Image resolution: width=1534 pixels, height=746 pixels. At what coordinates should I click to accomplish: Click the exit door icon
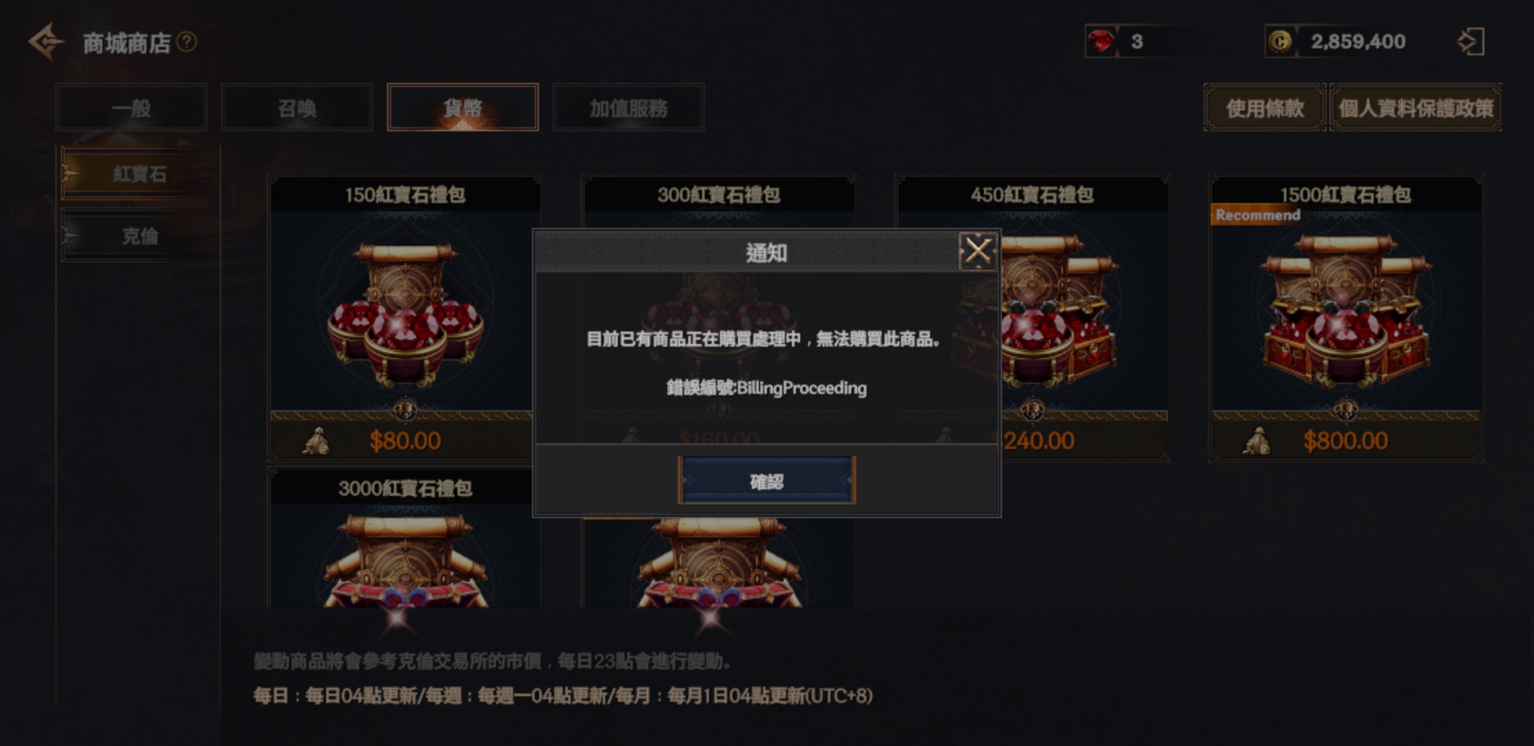tap(1471, 41)
